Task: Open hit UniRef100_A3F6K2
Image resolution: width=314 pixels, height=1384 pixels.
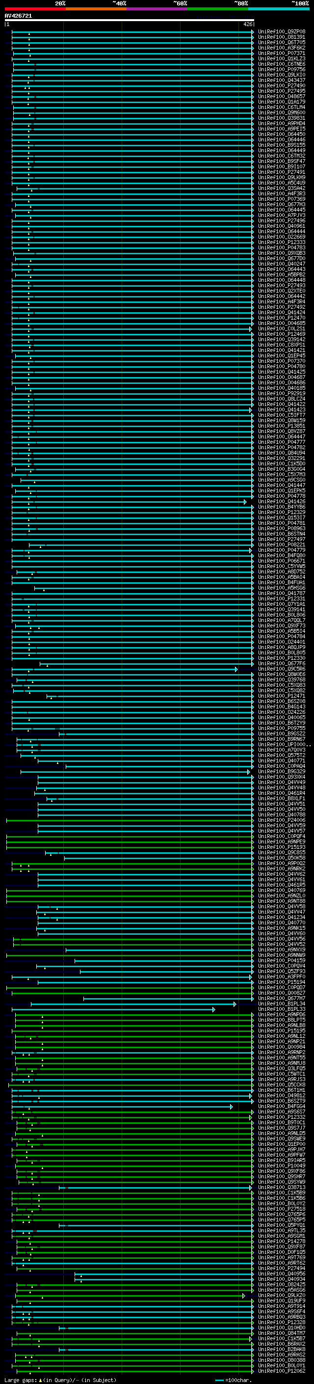Action: 281,48
